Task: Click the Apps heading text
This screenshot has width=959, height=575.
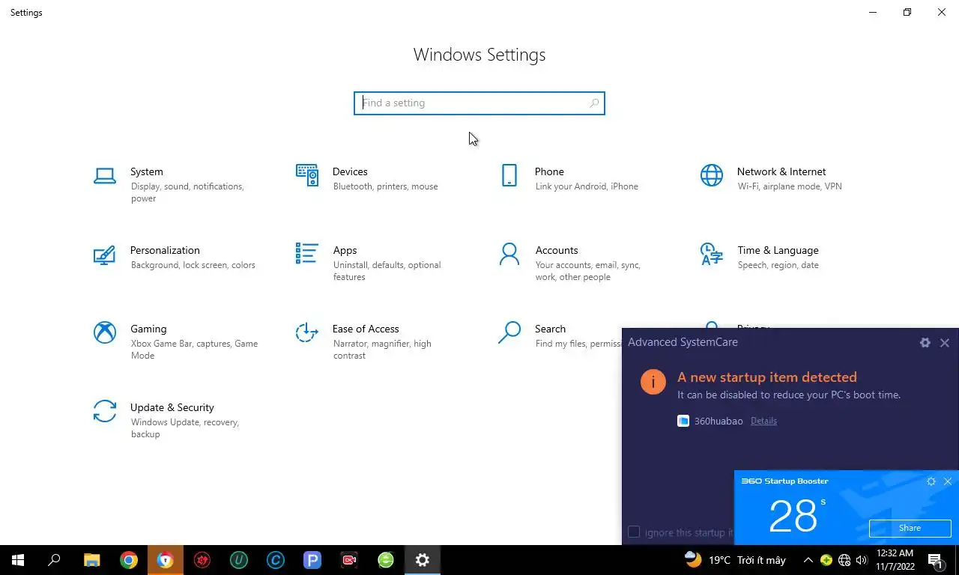Action: coord(345,250)
